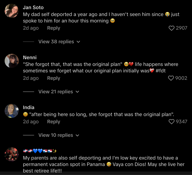
Task: Tap the heart on Nenni's comment
Action: [171, 78]
